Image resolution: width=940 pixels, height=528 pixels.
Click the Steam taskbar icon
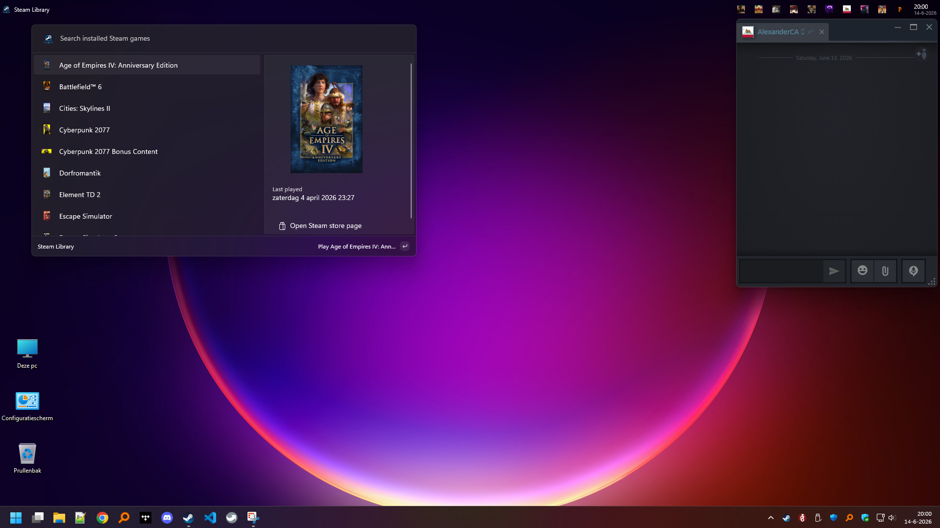click(x=189, y=518)
